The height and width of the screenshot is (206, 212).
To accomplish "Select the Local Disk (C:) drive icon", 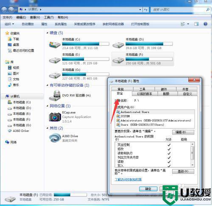I will click(55, 45).
